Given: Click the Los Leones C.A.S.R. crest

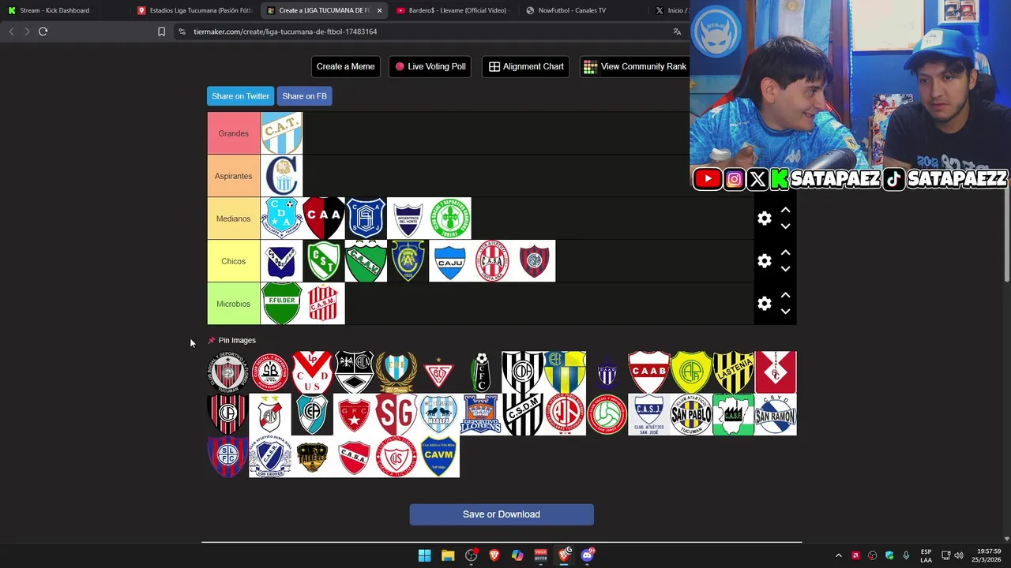Looking at the screenshot, I should [x=270, y=457].
